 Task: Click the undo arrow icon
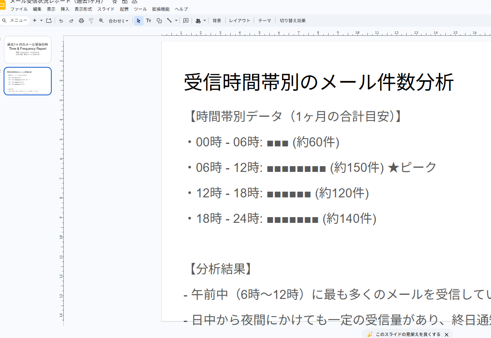coord(61,21)
